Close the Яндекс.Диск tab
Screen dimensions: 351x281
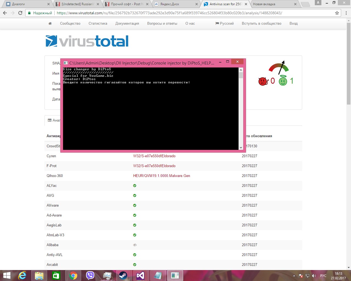tap(197, 4)
